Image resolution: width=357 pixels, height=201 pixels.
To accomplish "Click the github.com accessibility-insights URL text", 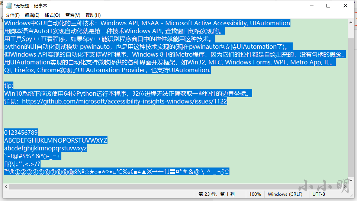I will pos(125,101).
